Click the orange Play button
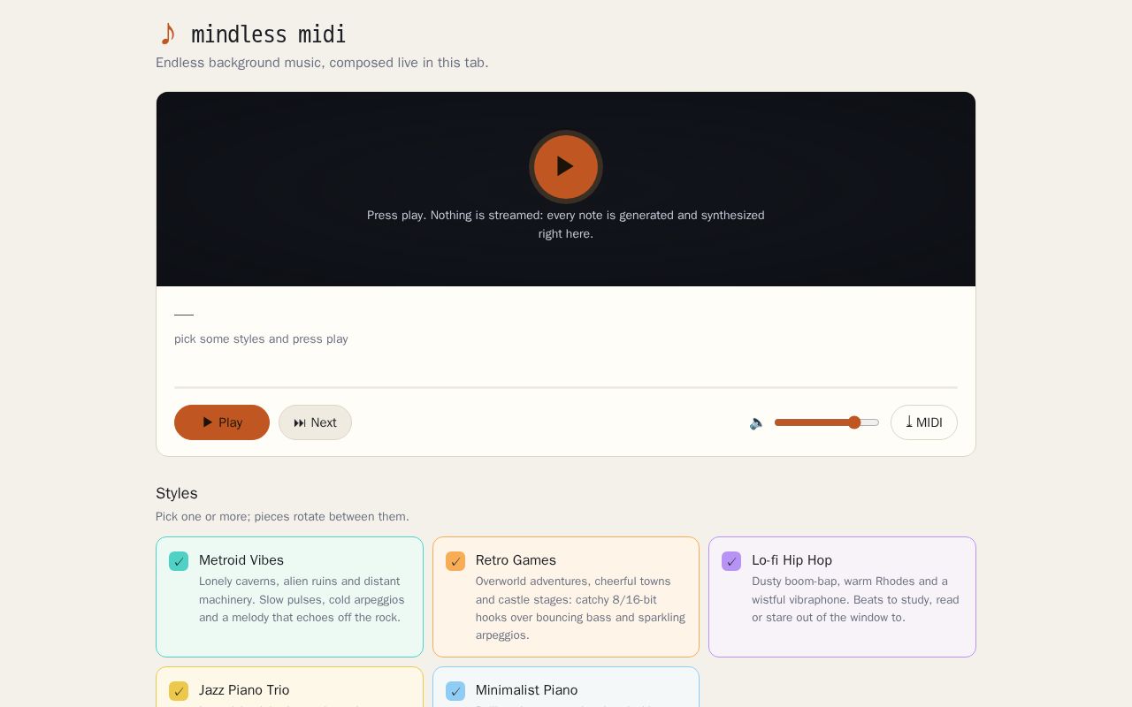1132x707 pixels. [x=222, y=422]
